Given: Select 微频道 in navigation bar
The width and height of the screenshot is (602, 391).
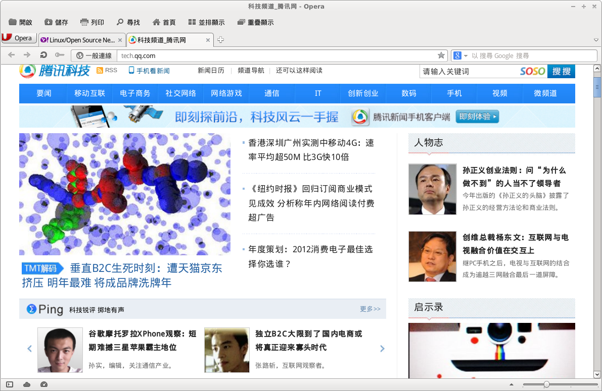Looking at the screenshot, I should click(x=545, y=93).
